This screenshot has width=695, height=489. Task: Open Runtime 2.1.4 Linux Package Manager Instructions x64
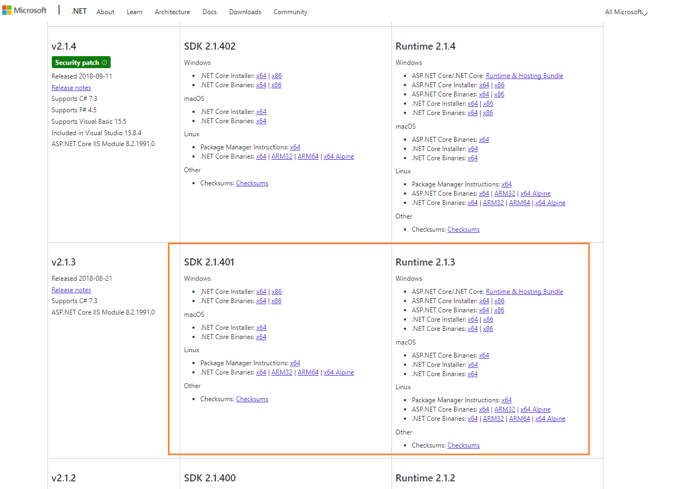coord(506,184)
